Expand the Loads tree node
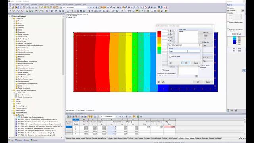Image resolution: width=254 pixels, height=143 pixels. (12, 99)
